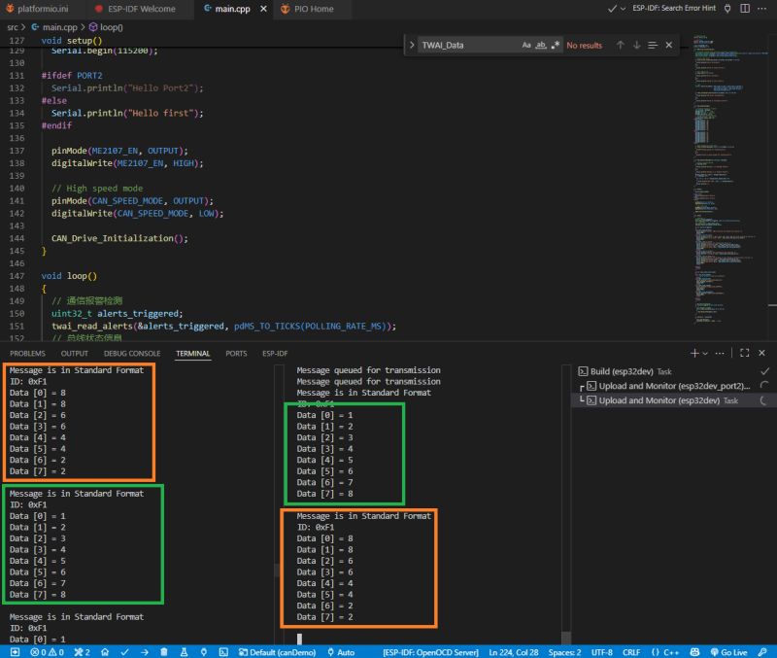Maximize the terminal panel size
The image size is (777, 658).
click(x=744, y=353)
